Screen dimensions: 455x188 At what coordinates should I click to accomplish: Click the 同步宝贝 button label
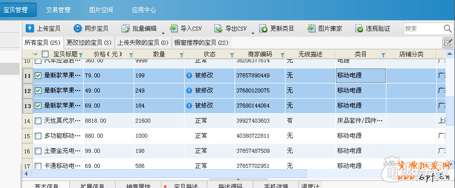tap(97, 28)
